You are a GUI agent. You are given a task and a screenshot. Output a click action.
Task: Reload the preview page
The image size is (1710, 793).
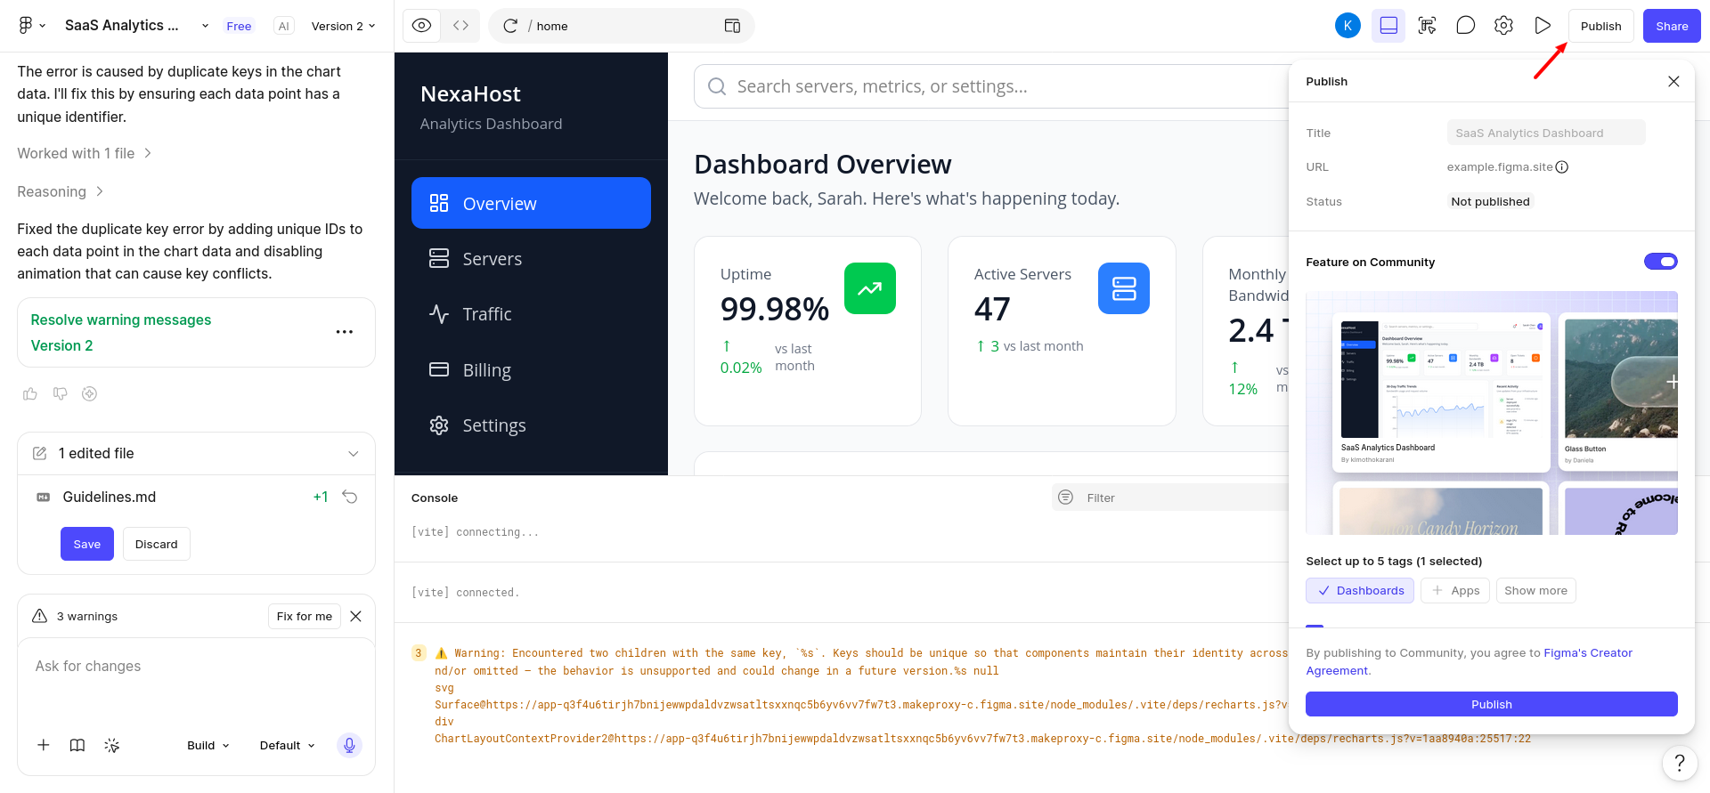pos(510,26)
